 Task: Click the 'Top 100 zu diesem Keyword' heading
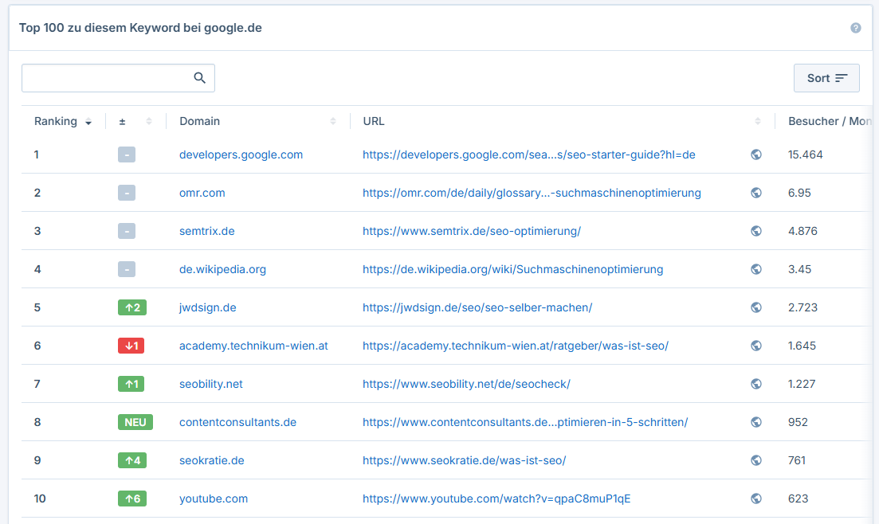coord(140,28)
